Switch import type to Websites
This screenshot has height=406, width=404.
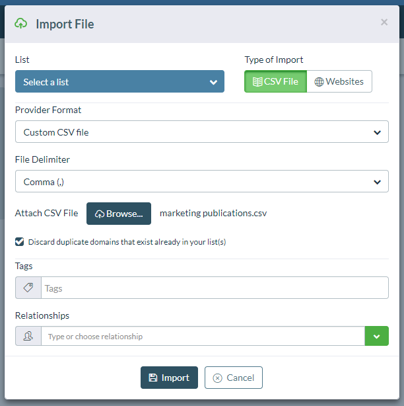[339, 81]
